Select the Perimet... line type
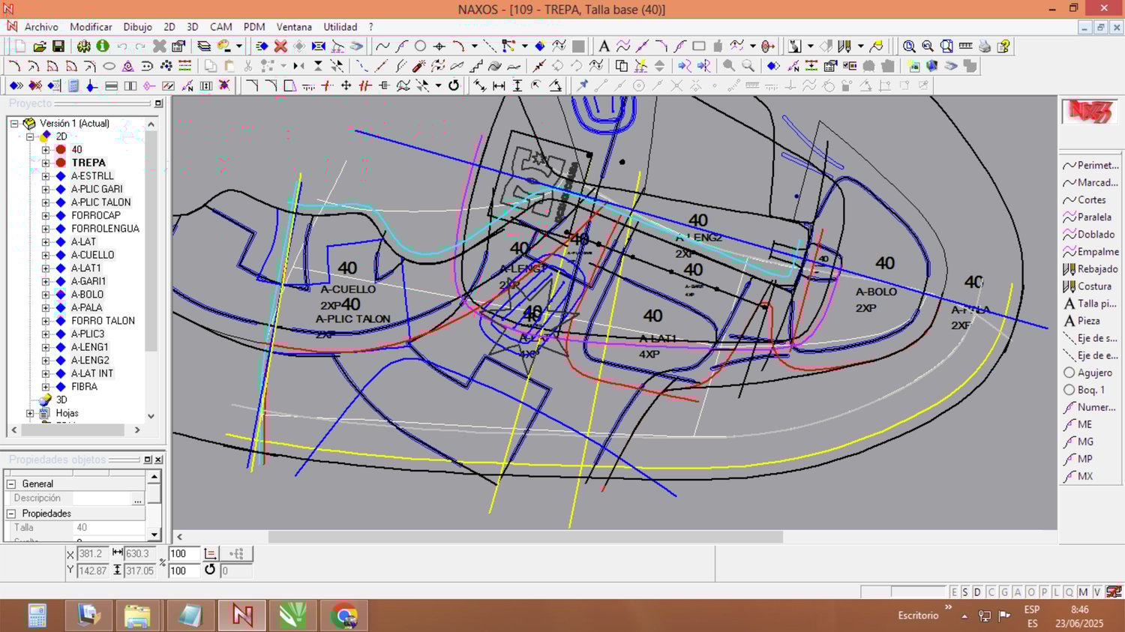 [x=1090, y=166]
